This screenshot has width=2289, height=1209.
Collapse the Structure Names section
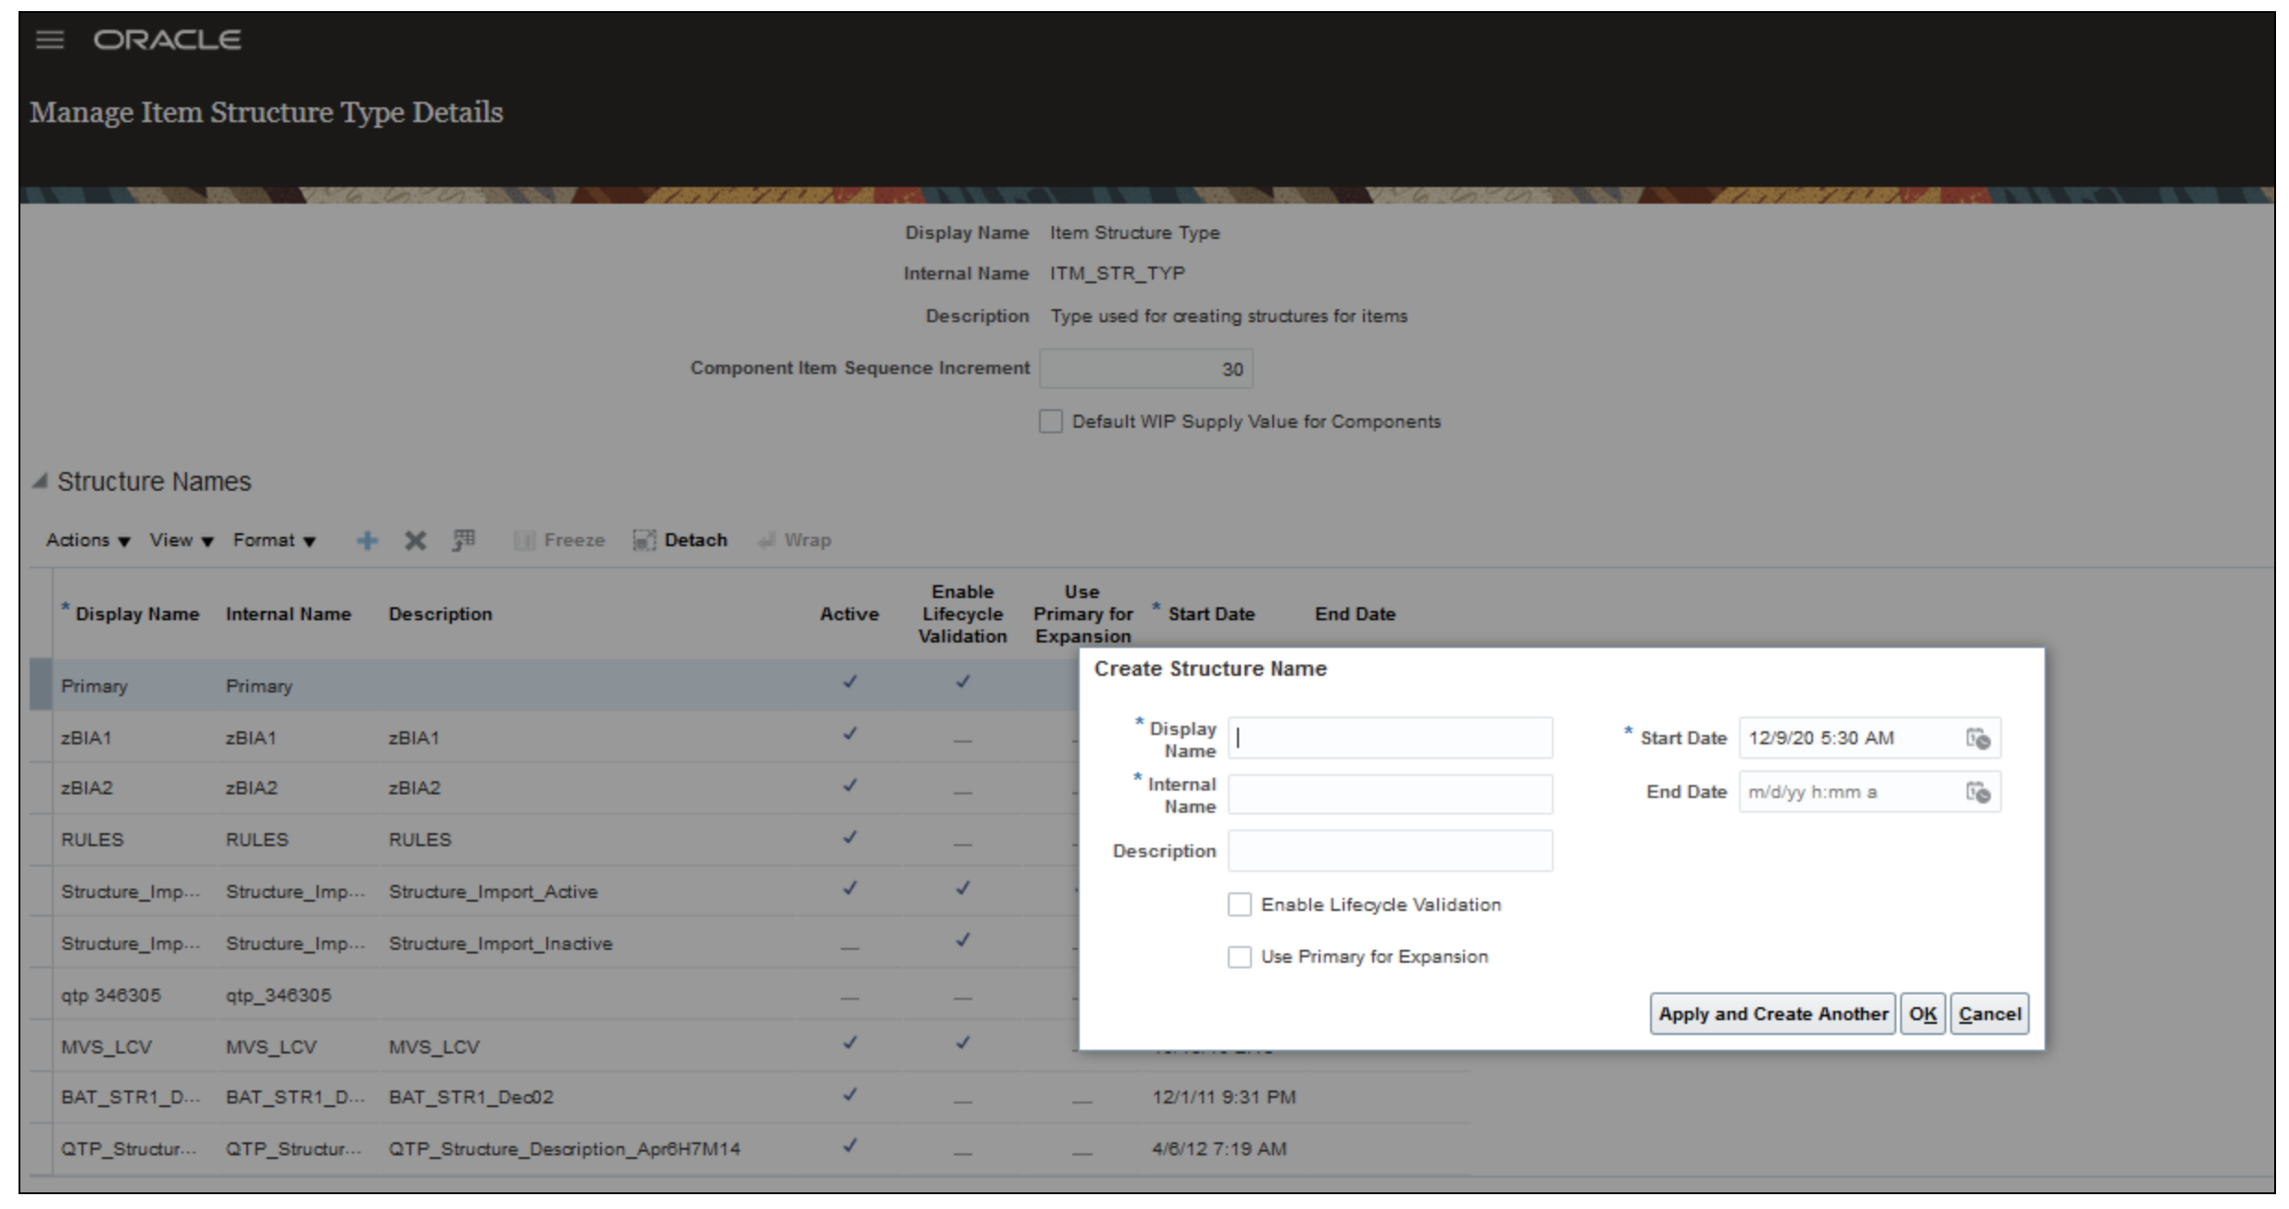(38, 480)
